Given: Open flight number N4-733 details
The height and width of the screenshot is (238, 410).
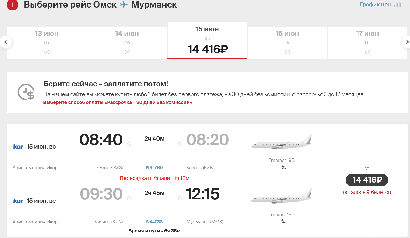Looking at the screenshot, I should pyautogui.click(x=154, y=222).
